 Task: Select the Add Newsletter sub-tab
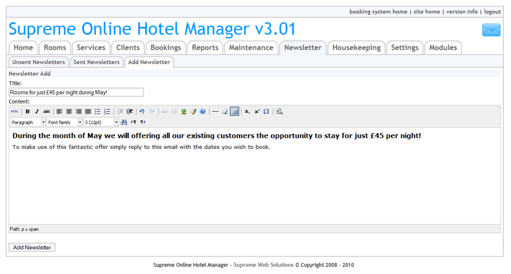pyautogui.click(x=149, y=62)
